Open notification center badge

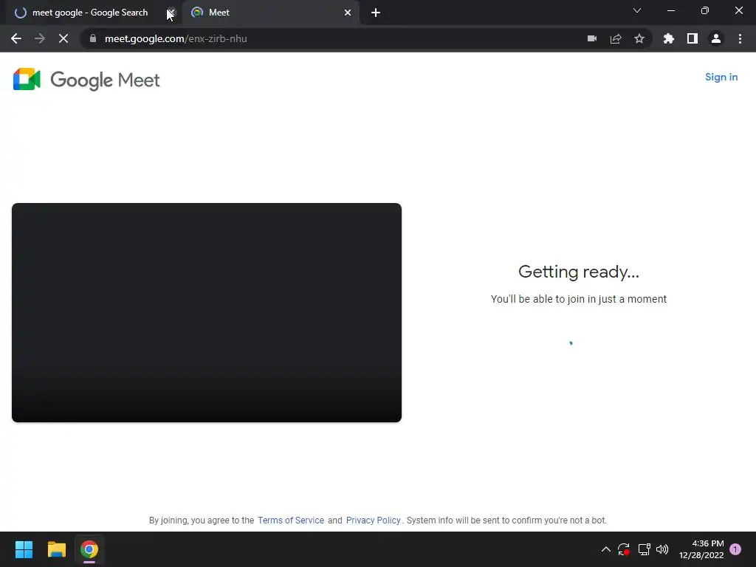point(735,549)
